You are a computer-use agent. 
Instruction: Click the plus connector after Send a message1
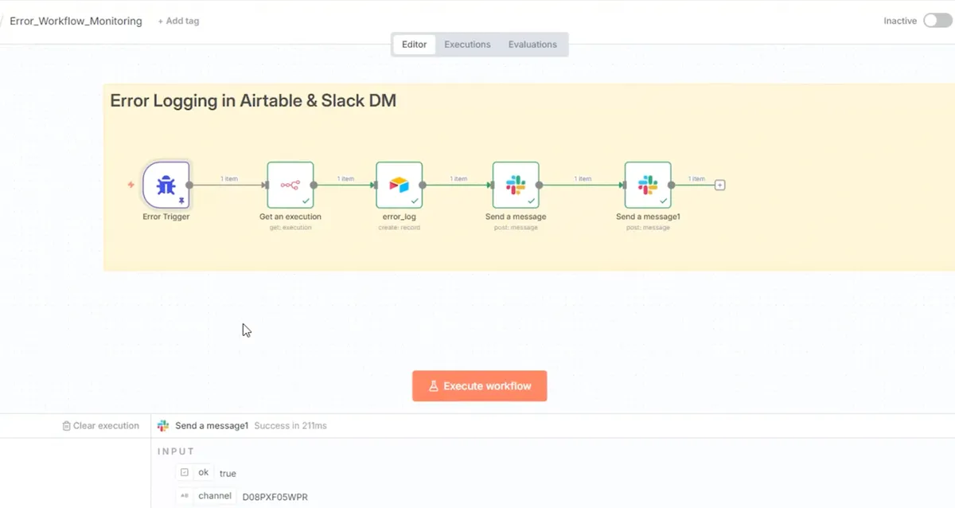click(720, 185)
